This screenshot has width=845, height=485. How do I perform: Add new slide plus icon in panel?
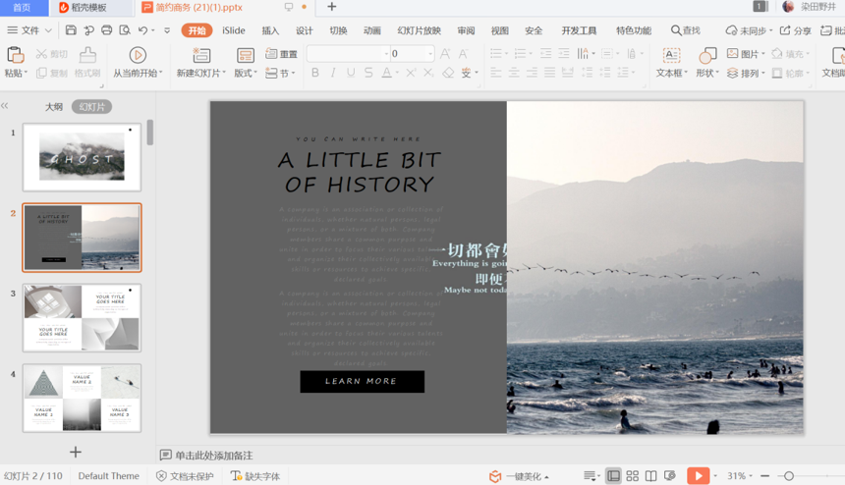tap(76, 452)
